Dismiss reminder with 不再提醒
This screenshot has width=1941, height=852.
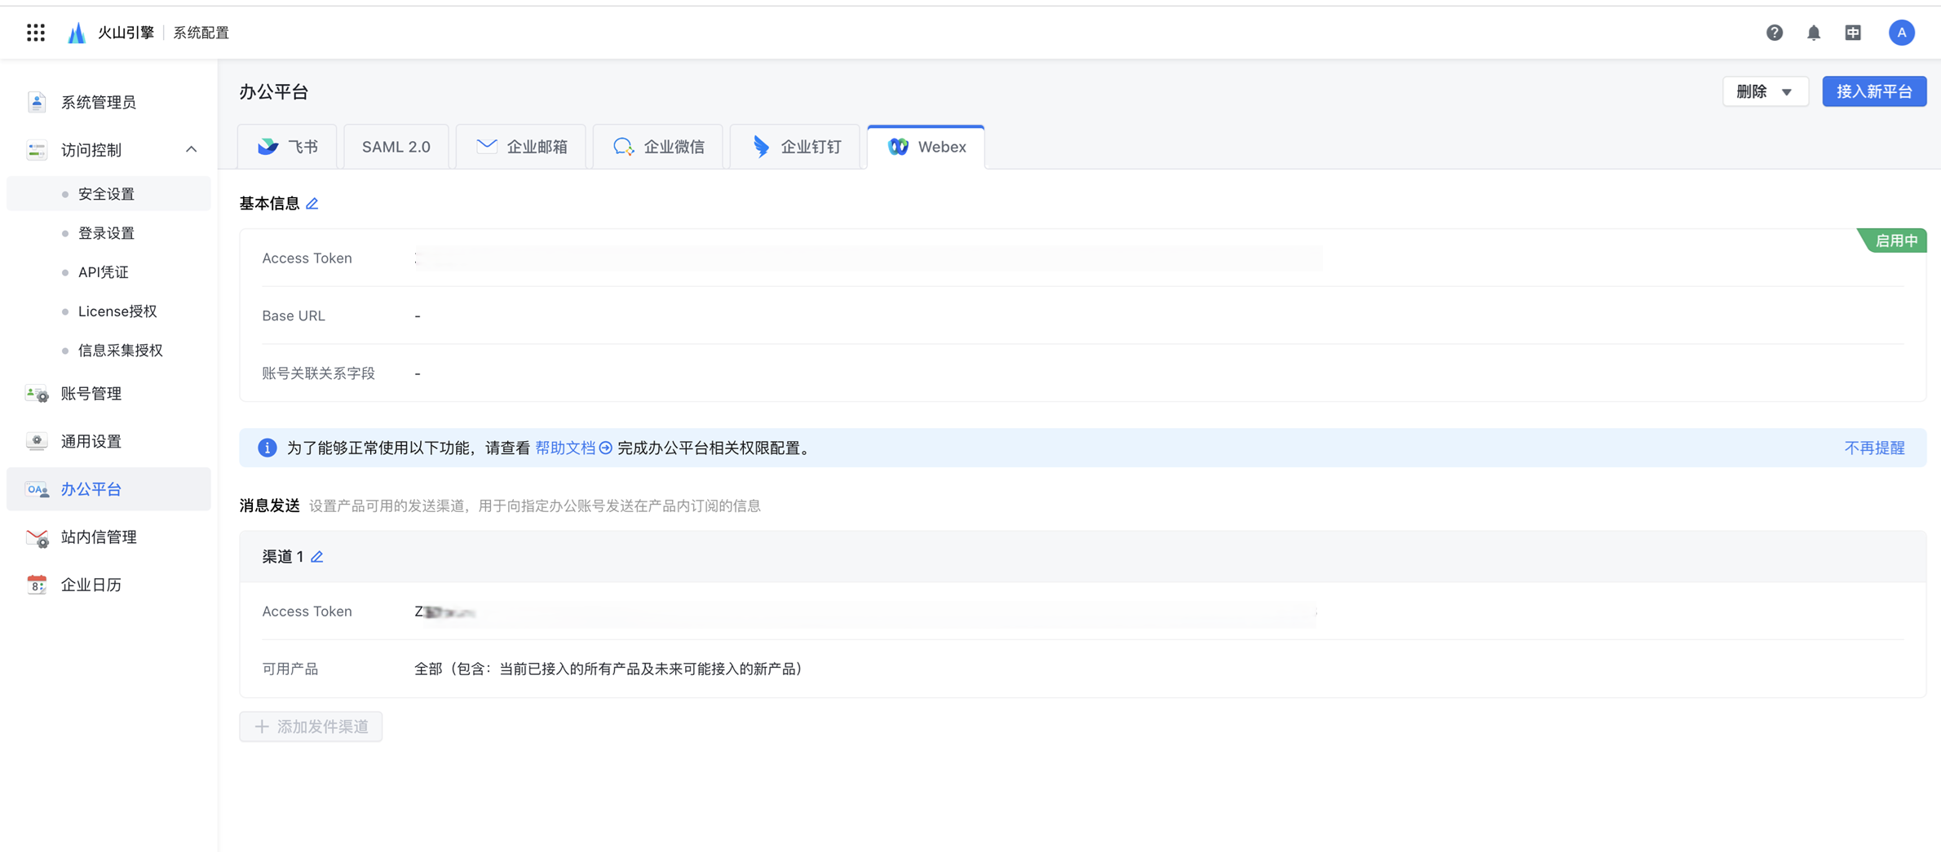coord(1873,448)
